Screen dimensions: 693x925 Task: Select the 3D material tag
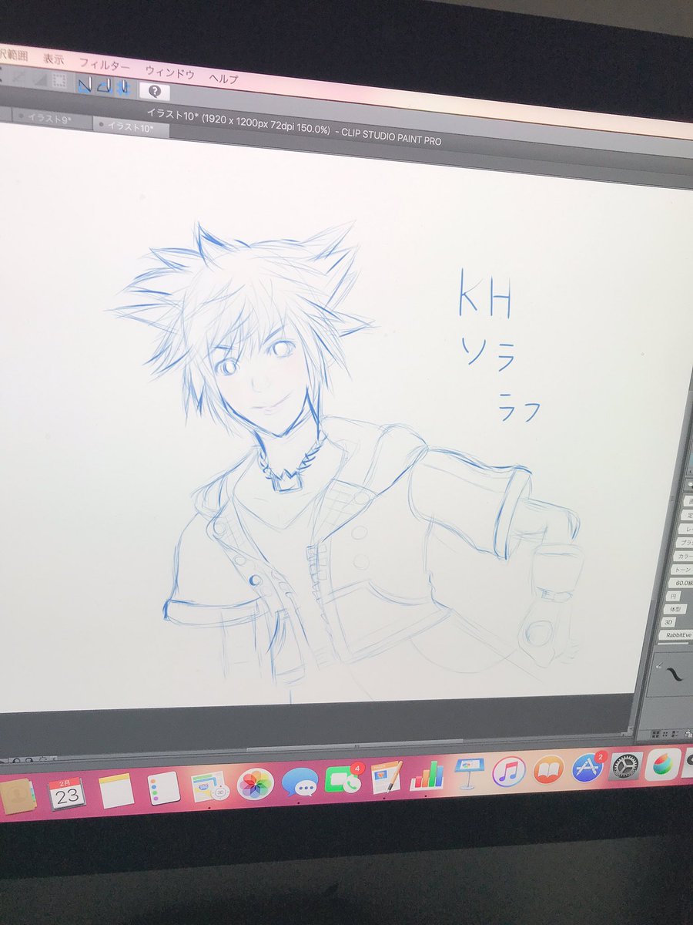[668, 622]
